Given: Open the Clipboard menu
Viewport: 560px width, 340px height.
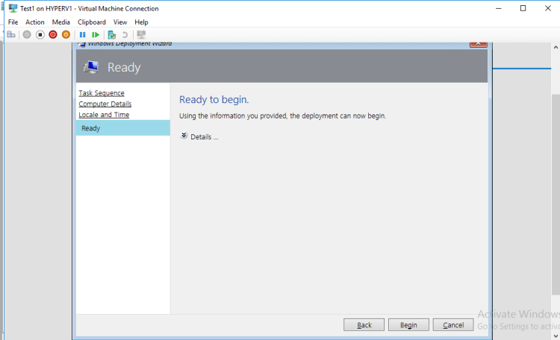Looking at the screenshot, I should (92, 22).
